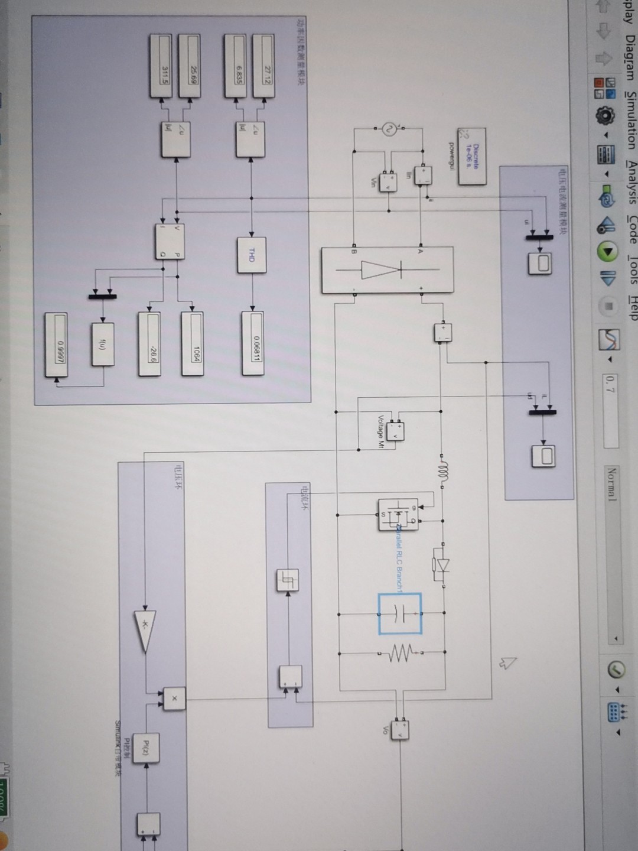
Task: Select the Vo voltage measurement block
Action: pos(401,730)
